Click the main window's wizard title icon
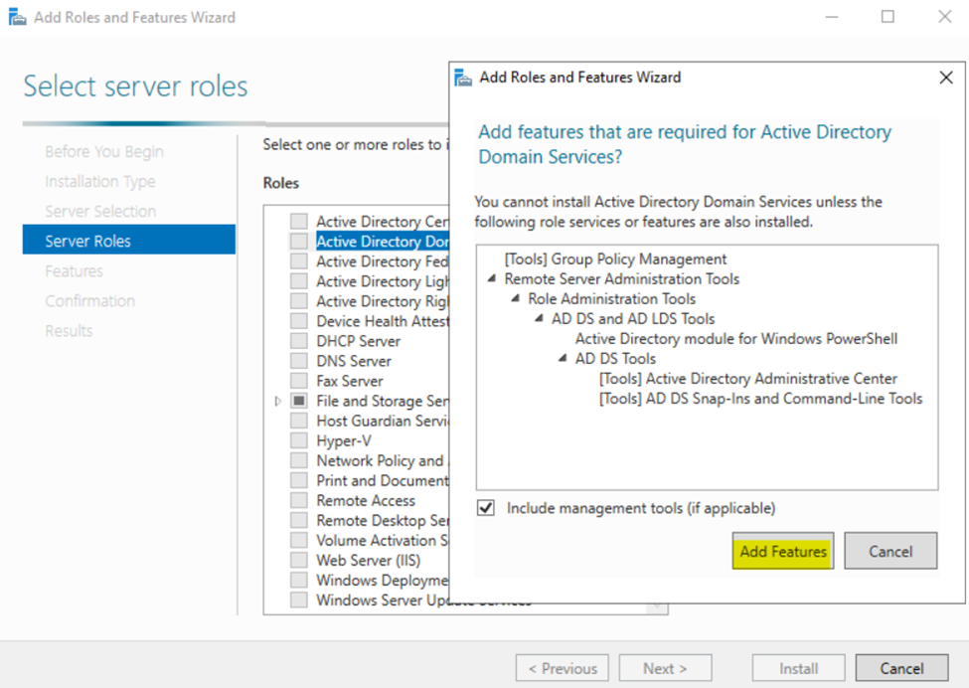 (17, 17)
